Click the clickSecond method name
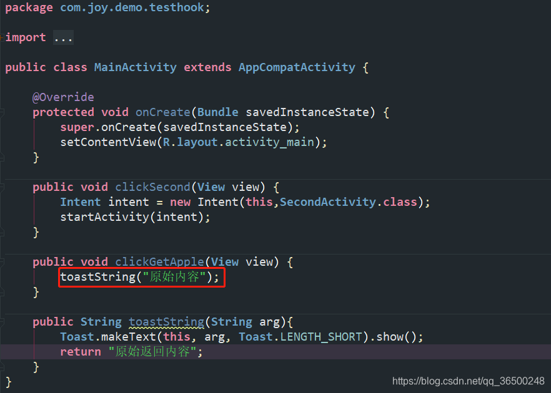This screenshot has width=551, height=393. (152, 187)
